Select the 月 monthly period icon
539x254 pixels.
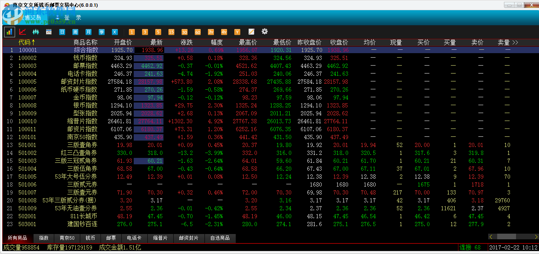tap(89, 32)
